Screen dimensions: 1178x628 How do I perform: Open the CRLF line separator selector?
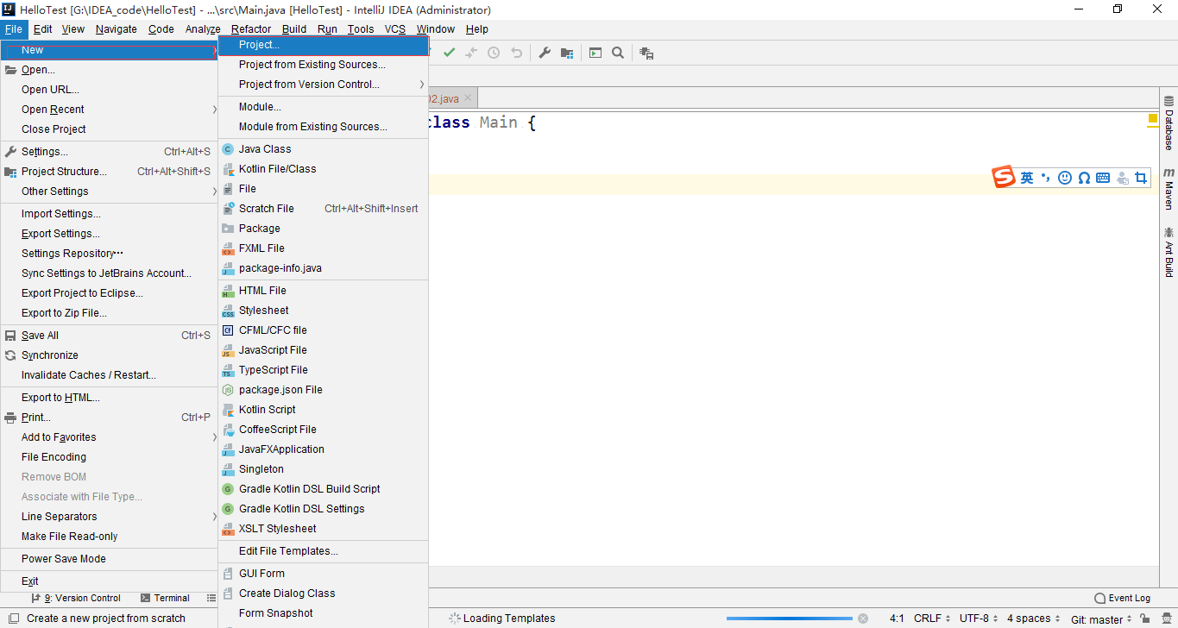[932, 619]
